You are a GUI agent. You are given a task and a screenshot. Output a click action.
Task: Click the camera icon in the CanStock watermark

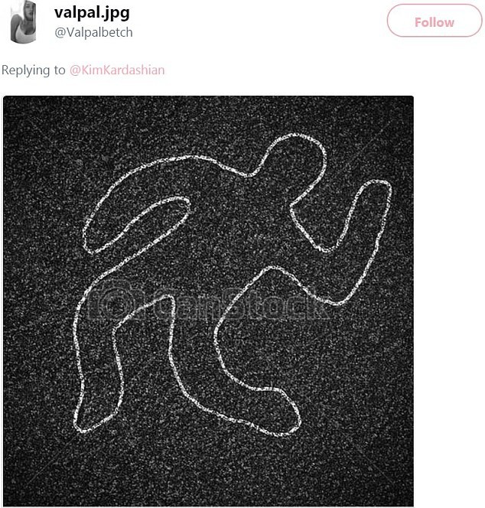point(112,301)
